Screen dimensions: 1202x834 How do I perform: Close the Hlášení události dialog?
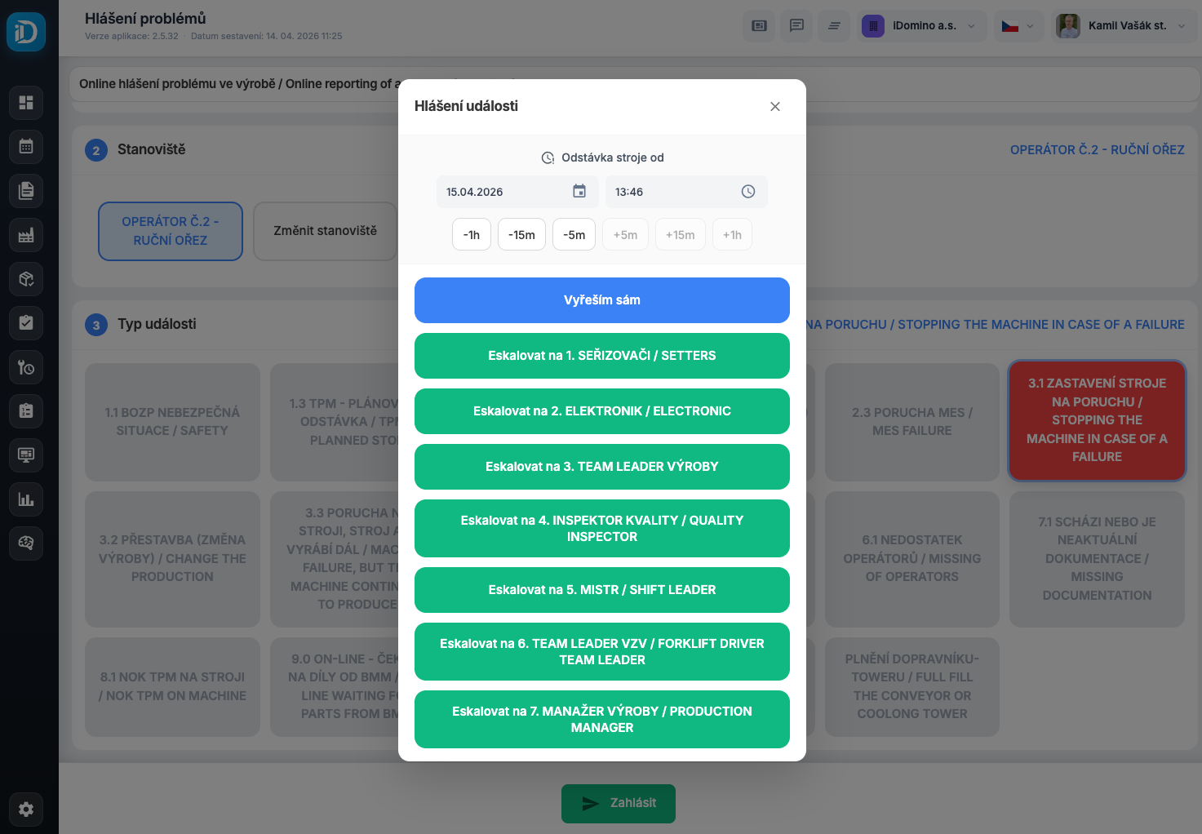tap(774, 106)
